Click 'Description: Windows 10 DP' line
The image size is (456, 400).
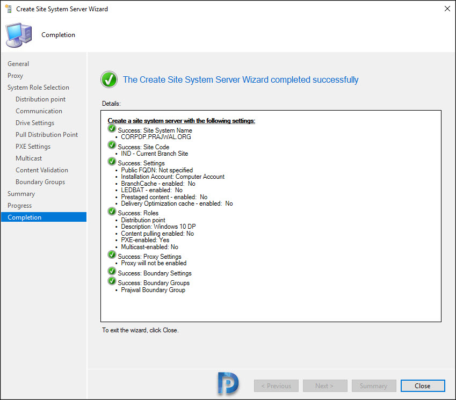click(158, 227)
